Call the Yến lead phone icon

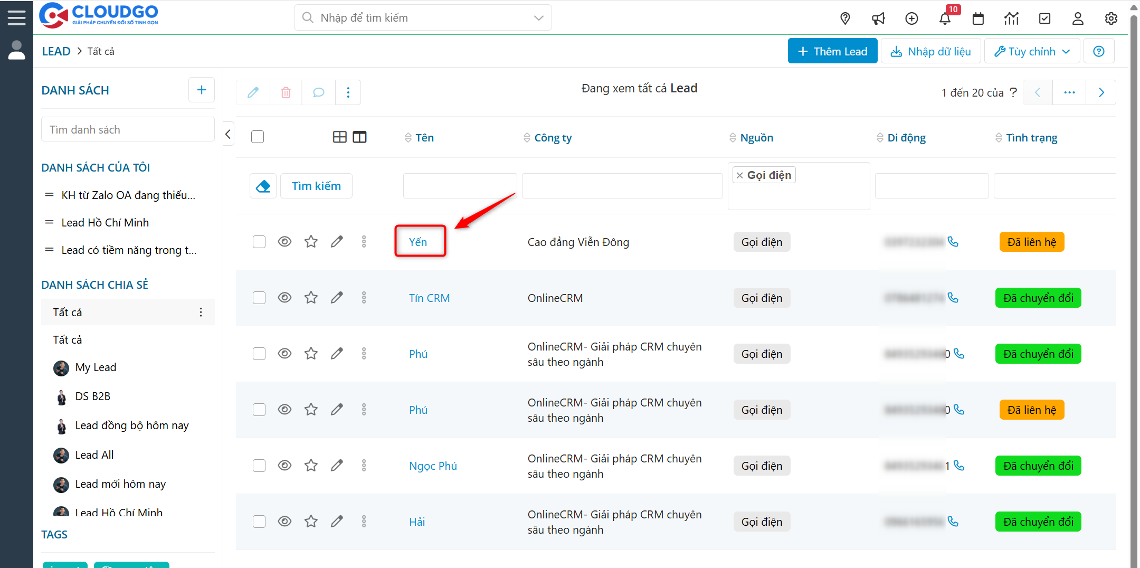tap(953, 242)
